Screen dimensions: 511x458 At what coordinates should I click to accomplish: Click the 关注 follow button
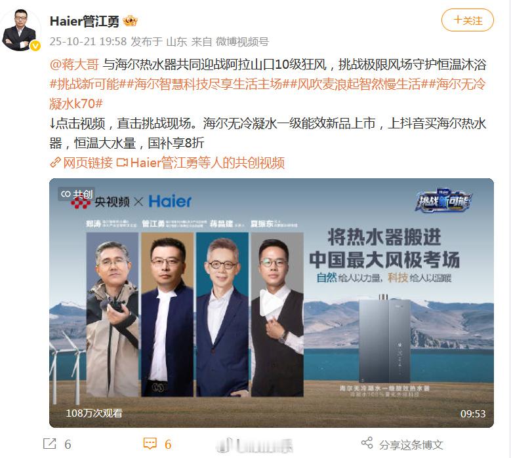(x=467, y=20)
